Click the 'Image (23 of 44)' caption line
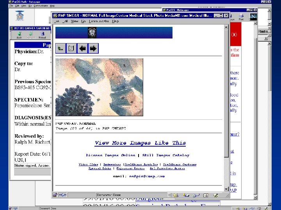Image resolution: width=281 pixels, height=210 pixels. click(91, 128)
